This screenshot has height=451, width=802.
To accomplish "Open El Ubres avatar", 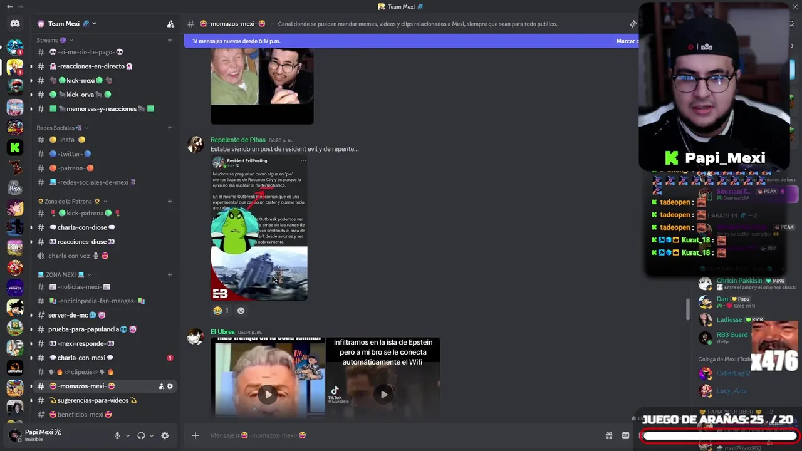I will click(x=195, y=336).
